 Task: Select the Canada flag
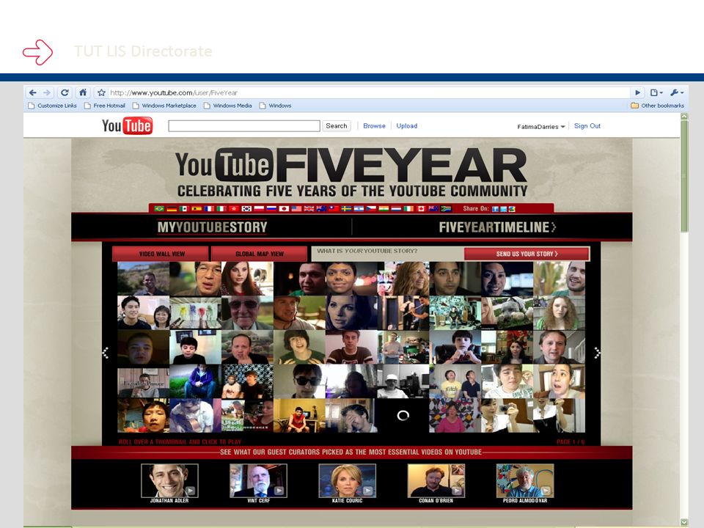pos(421,209)
